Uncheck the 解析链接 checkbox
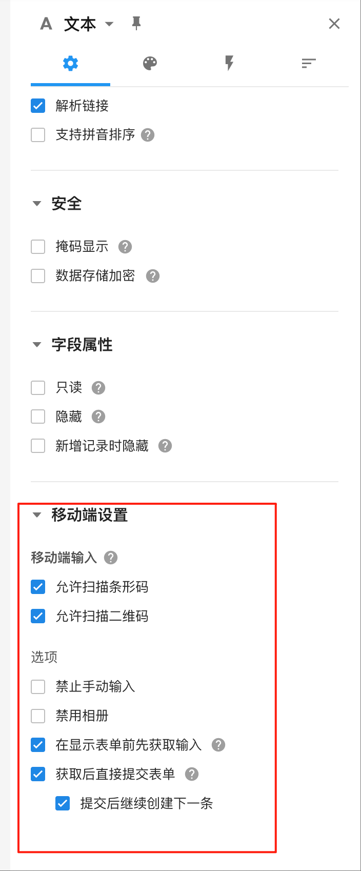 click(x=38, y=106)
